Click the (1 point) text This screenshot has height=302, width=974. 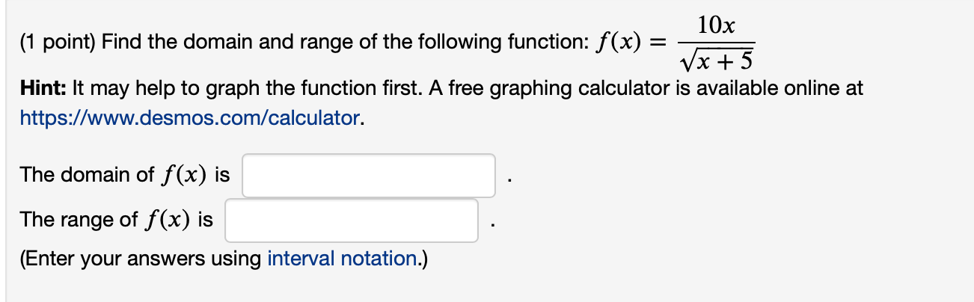coord(58,42)
